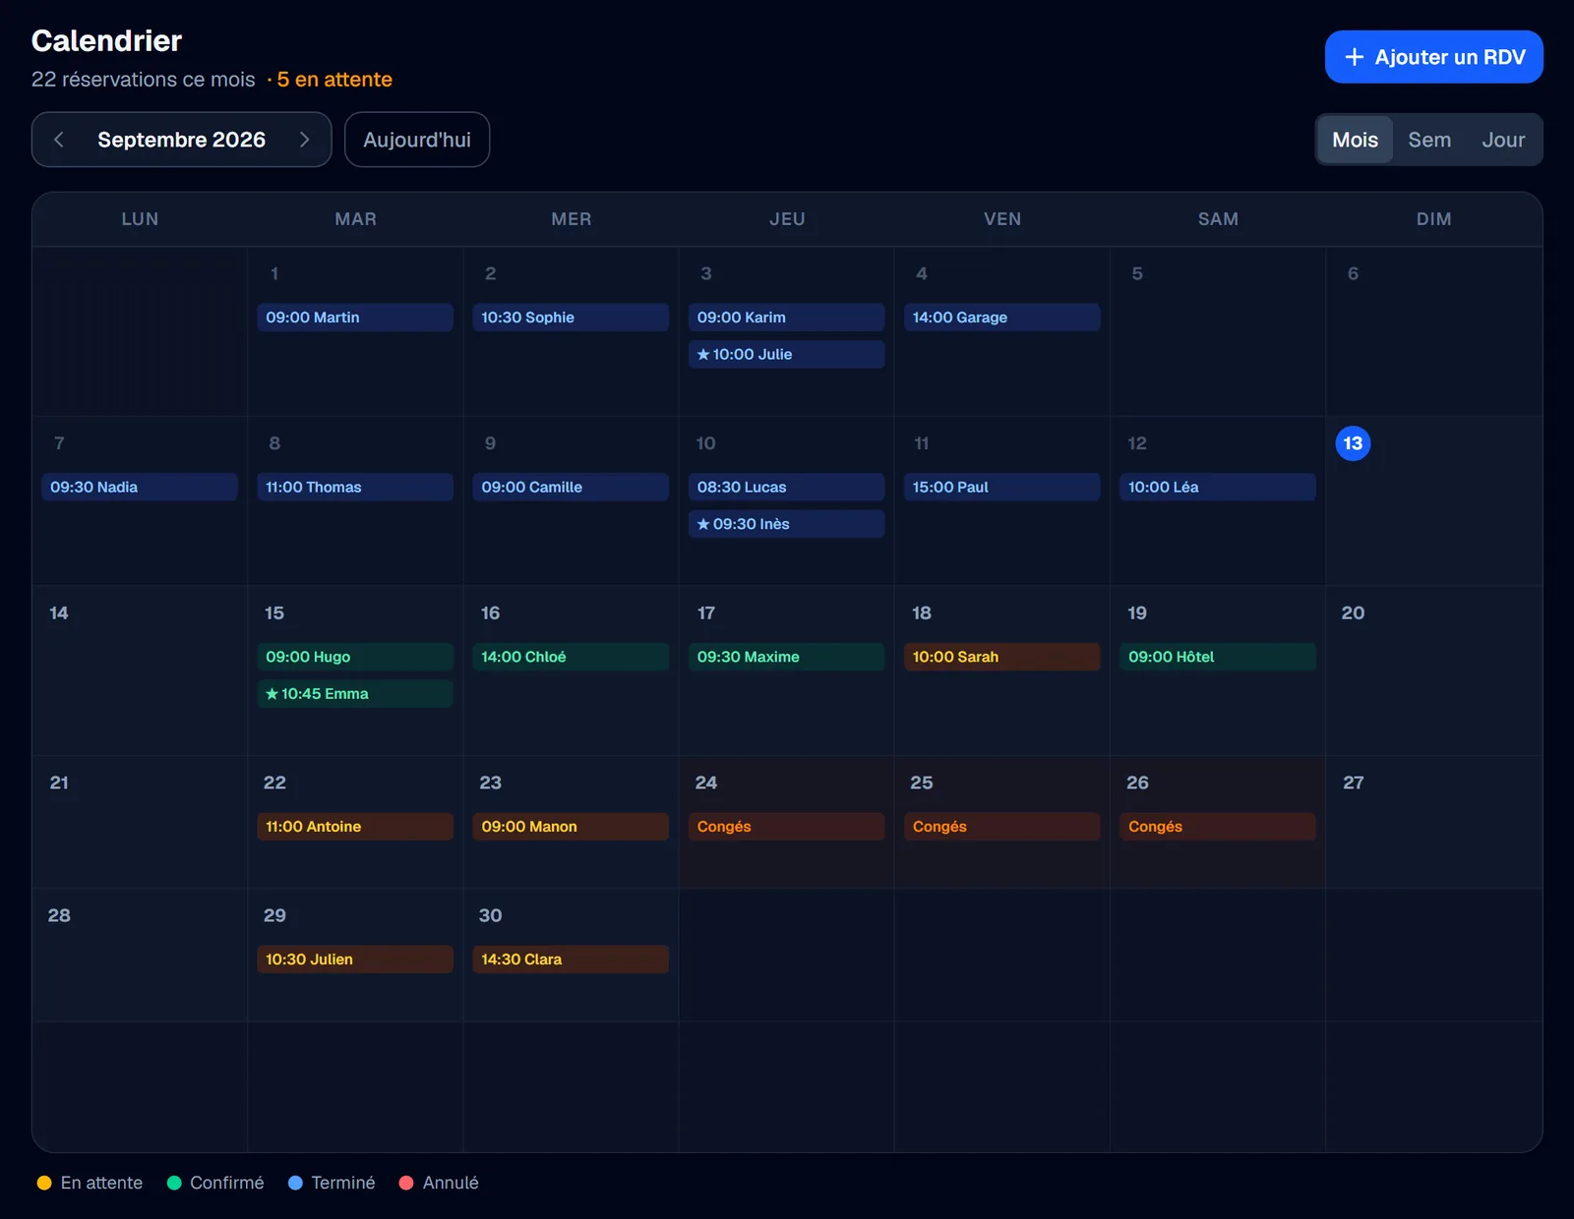The height and width of the screenshot is (1219, 1574).
Task: Click the star icon on Julie's appointment
Action: (x=703, y=355)
